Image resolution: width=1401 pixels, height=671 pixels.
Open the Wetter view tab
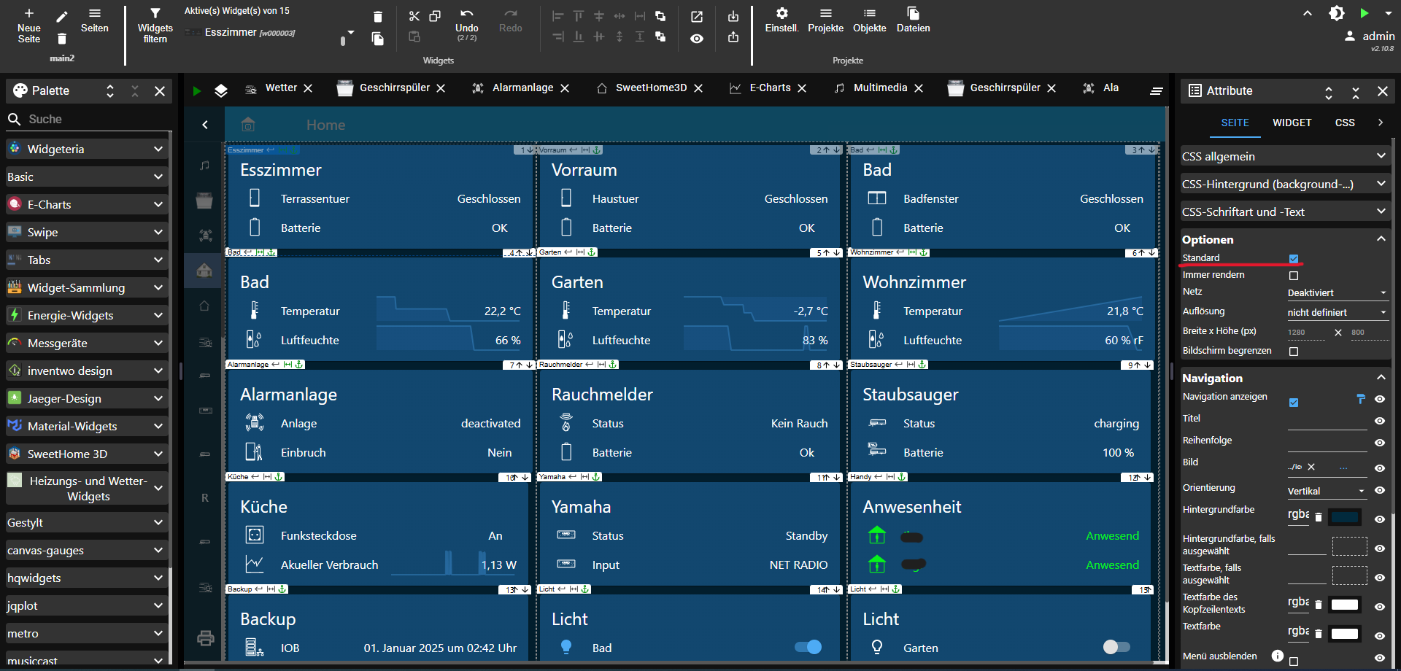click(281, 88)
